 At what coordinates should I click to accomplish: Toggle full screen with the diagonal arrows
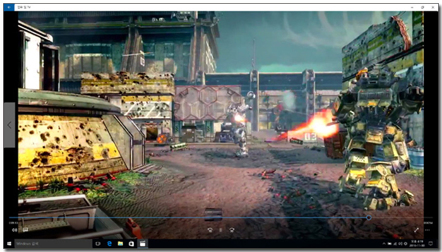point(416,230)
